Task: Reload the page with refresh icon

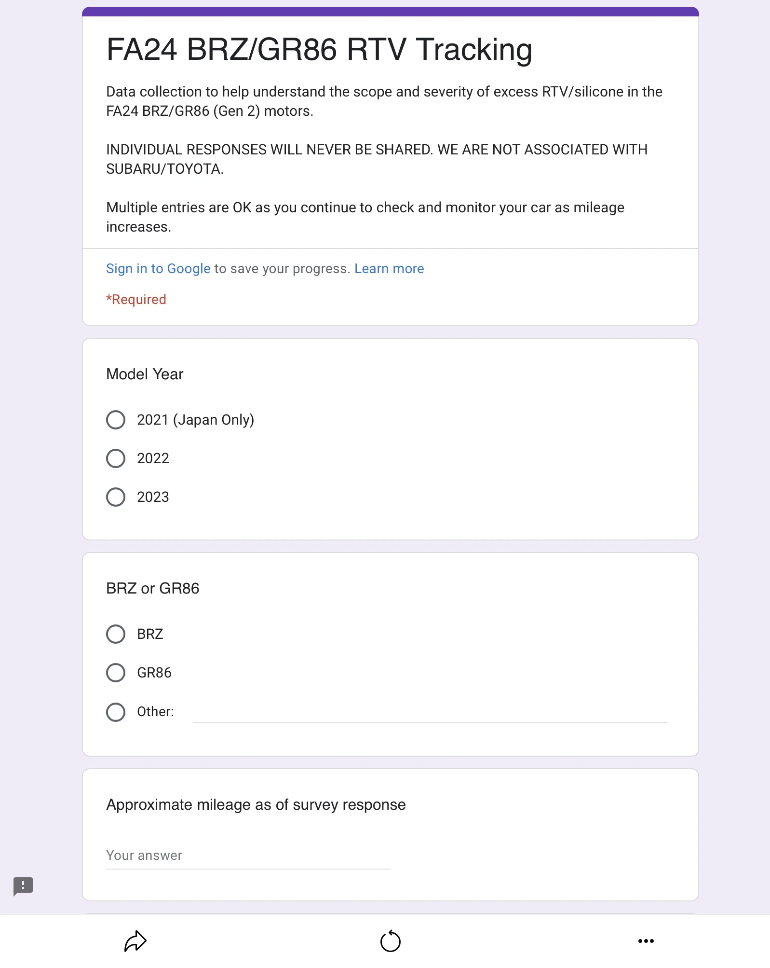Action: pyautogui.click(x=390, y=941)
